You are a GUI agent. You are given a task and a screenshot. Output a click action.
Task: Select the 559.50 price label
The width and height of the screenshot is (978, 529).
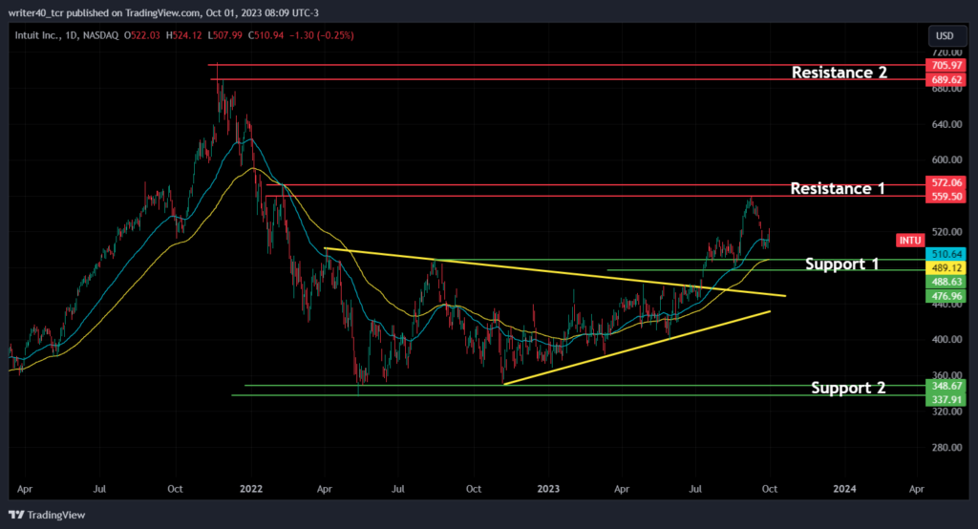click(x=946, y=197)
